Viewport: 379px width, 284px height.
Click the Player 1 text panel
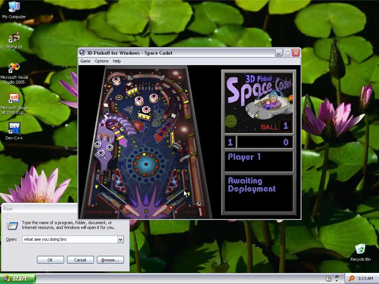pos(259,162)
